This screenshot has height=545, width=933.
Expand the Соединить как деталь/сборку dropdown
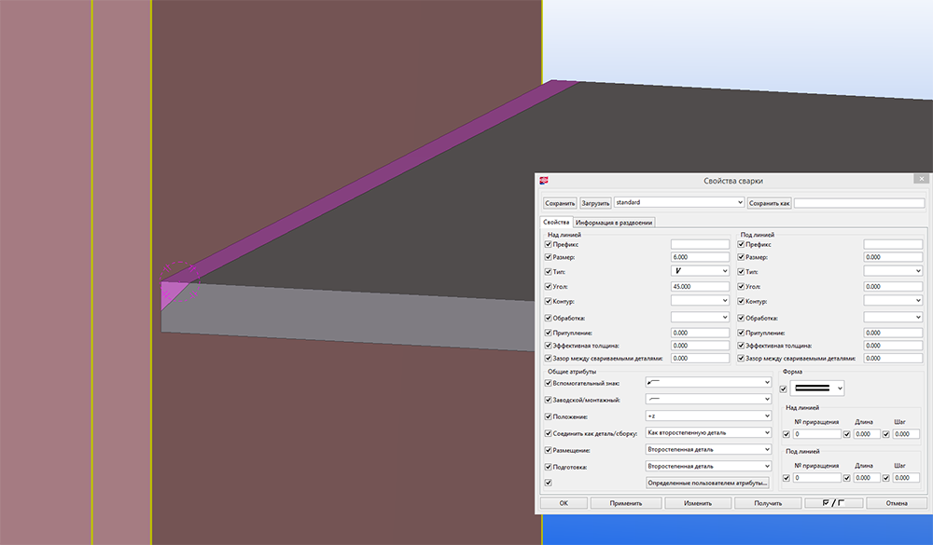click(x=707, y=433)
